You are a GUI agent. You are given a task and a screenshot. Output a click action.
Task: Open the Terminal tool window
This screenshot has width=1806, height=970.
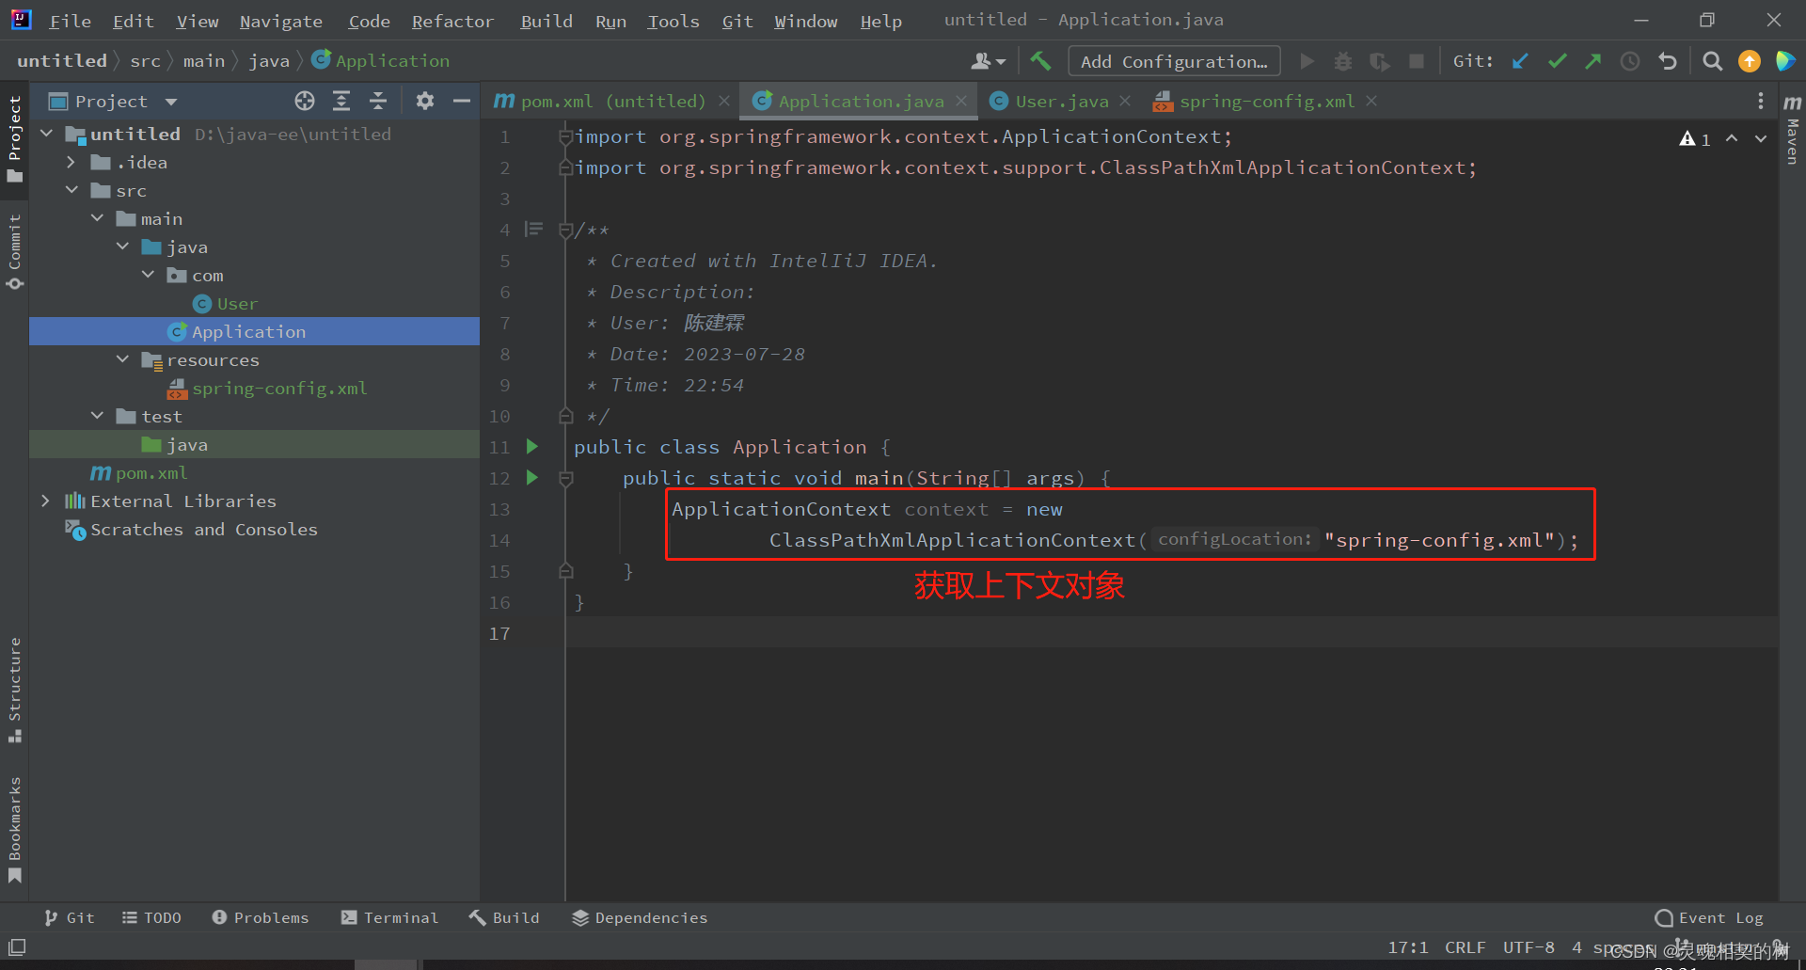coord(389,917)
